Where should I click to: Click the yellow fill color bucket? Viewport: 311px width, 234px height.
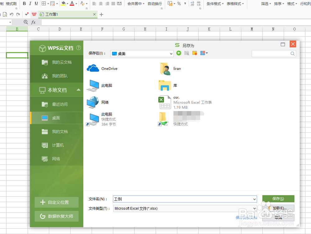click(63, 3)
